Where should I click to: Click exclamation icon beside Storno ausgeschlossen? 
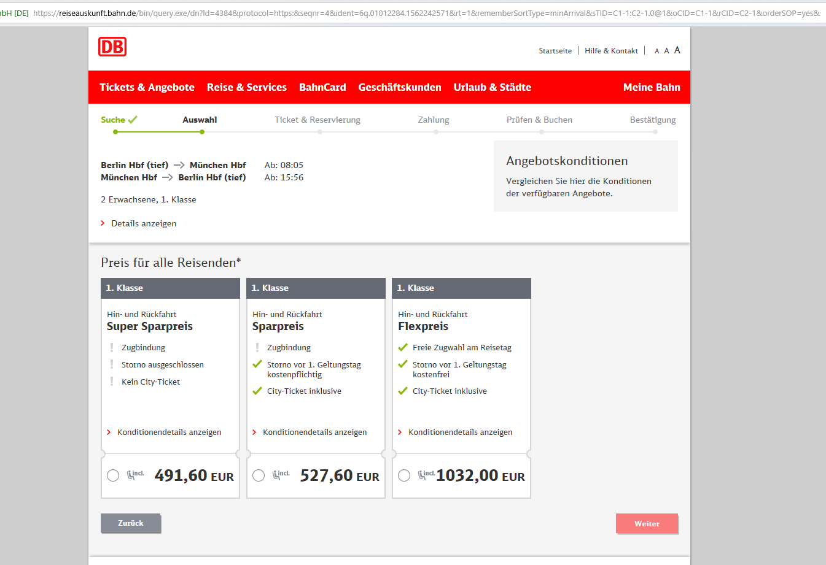[112, 364]
